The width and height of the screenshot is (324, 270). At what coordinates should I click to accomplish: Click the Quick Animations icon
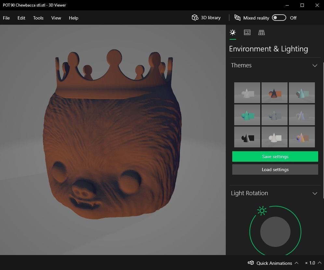[x=251, y=263]
